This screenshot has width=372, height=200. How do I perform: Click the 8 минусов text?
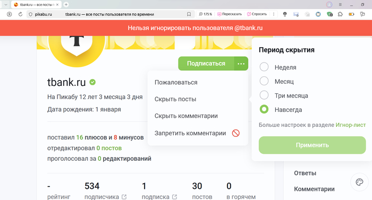(129, 137)
